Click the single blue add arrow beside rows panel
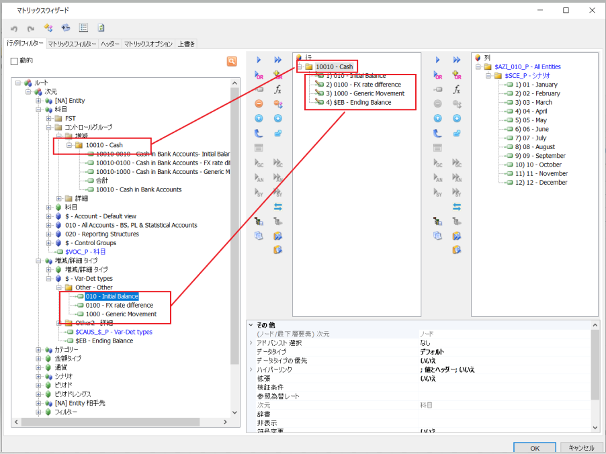This screenshot has width=606, height=454. (259, 60)
